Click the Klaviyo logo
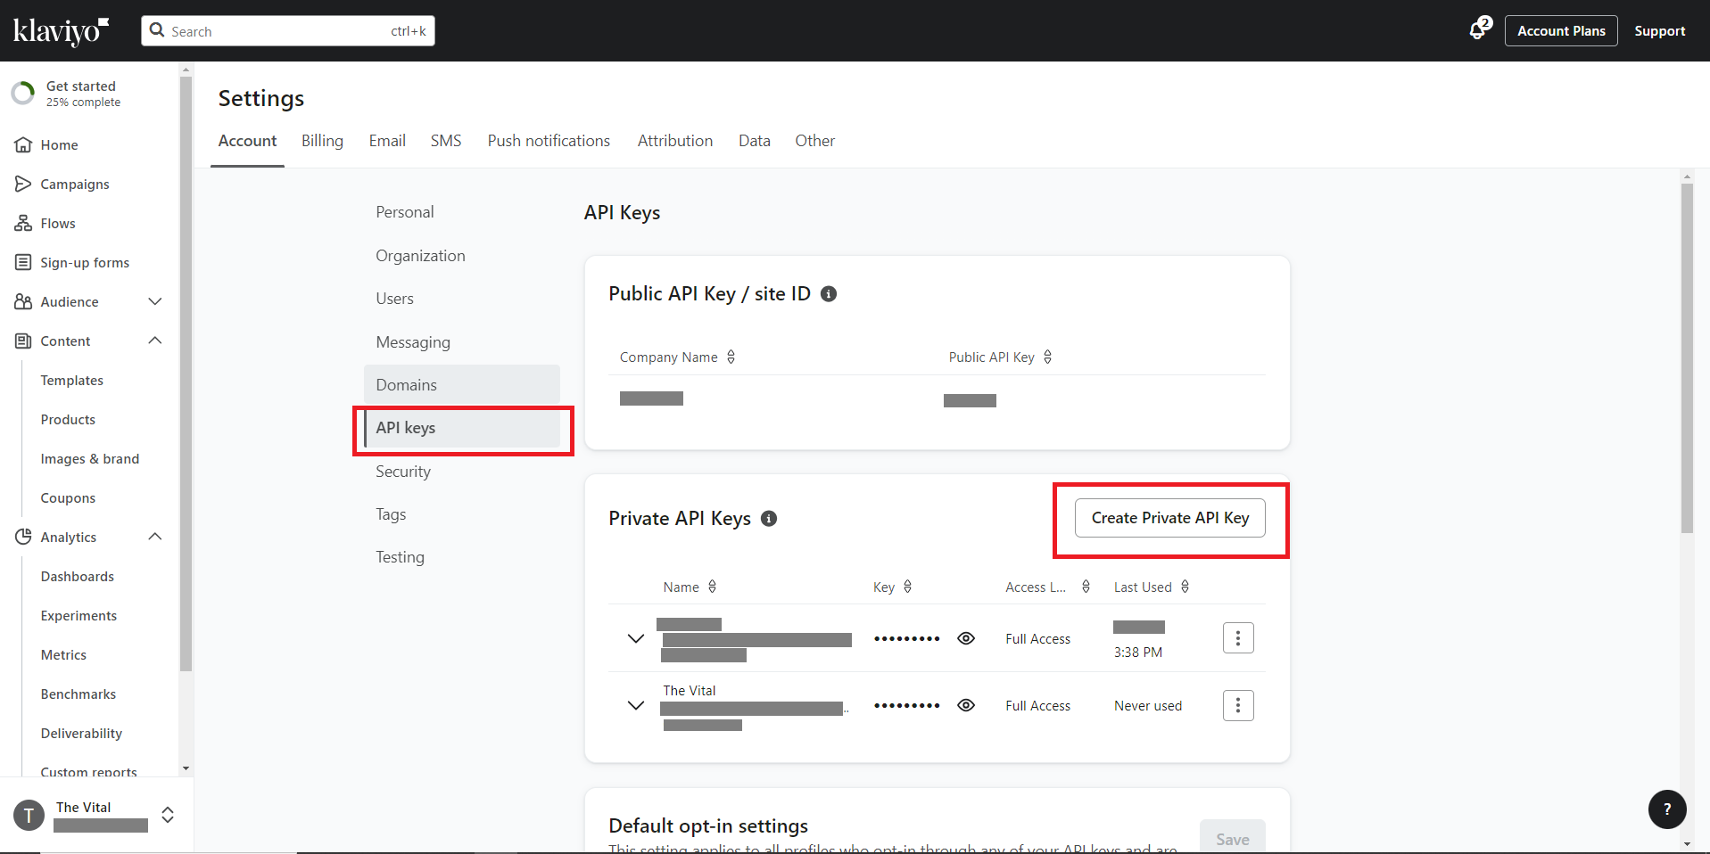The height and width of the screenshot is (854, 1710). click(x=61, y=31)
